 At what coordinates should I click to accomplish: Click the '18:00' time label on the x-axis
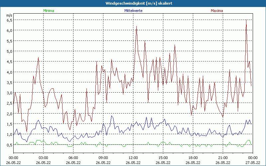[x=193, y=158]
